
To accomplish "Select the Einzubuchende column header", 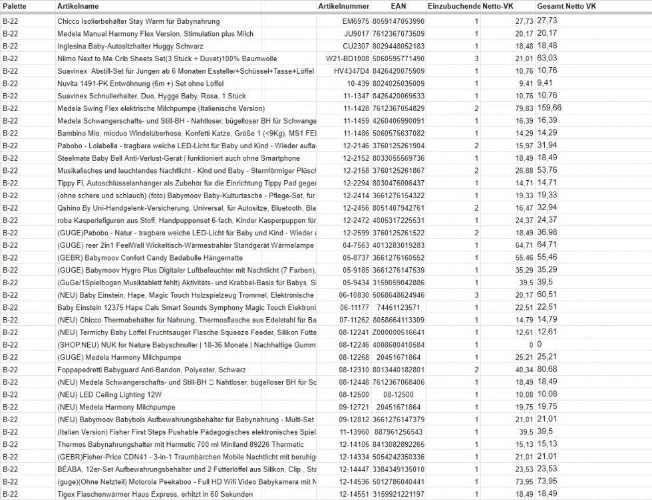I will pos(454,6).
